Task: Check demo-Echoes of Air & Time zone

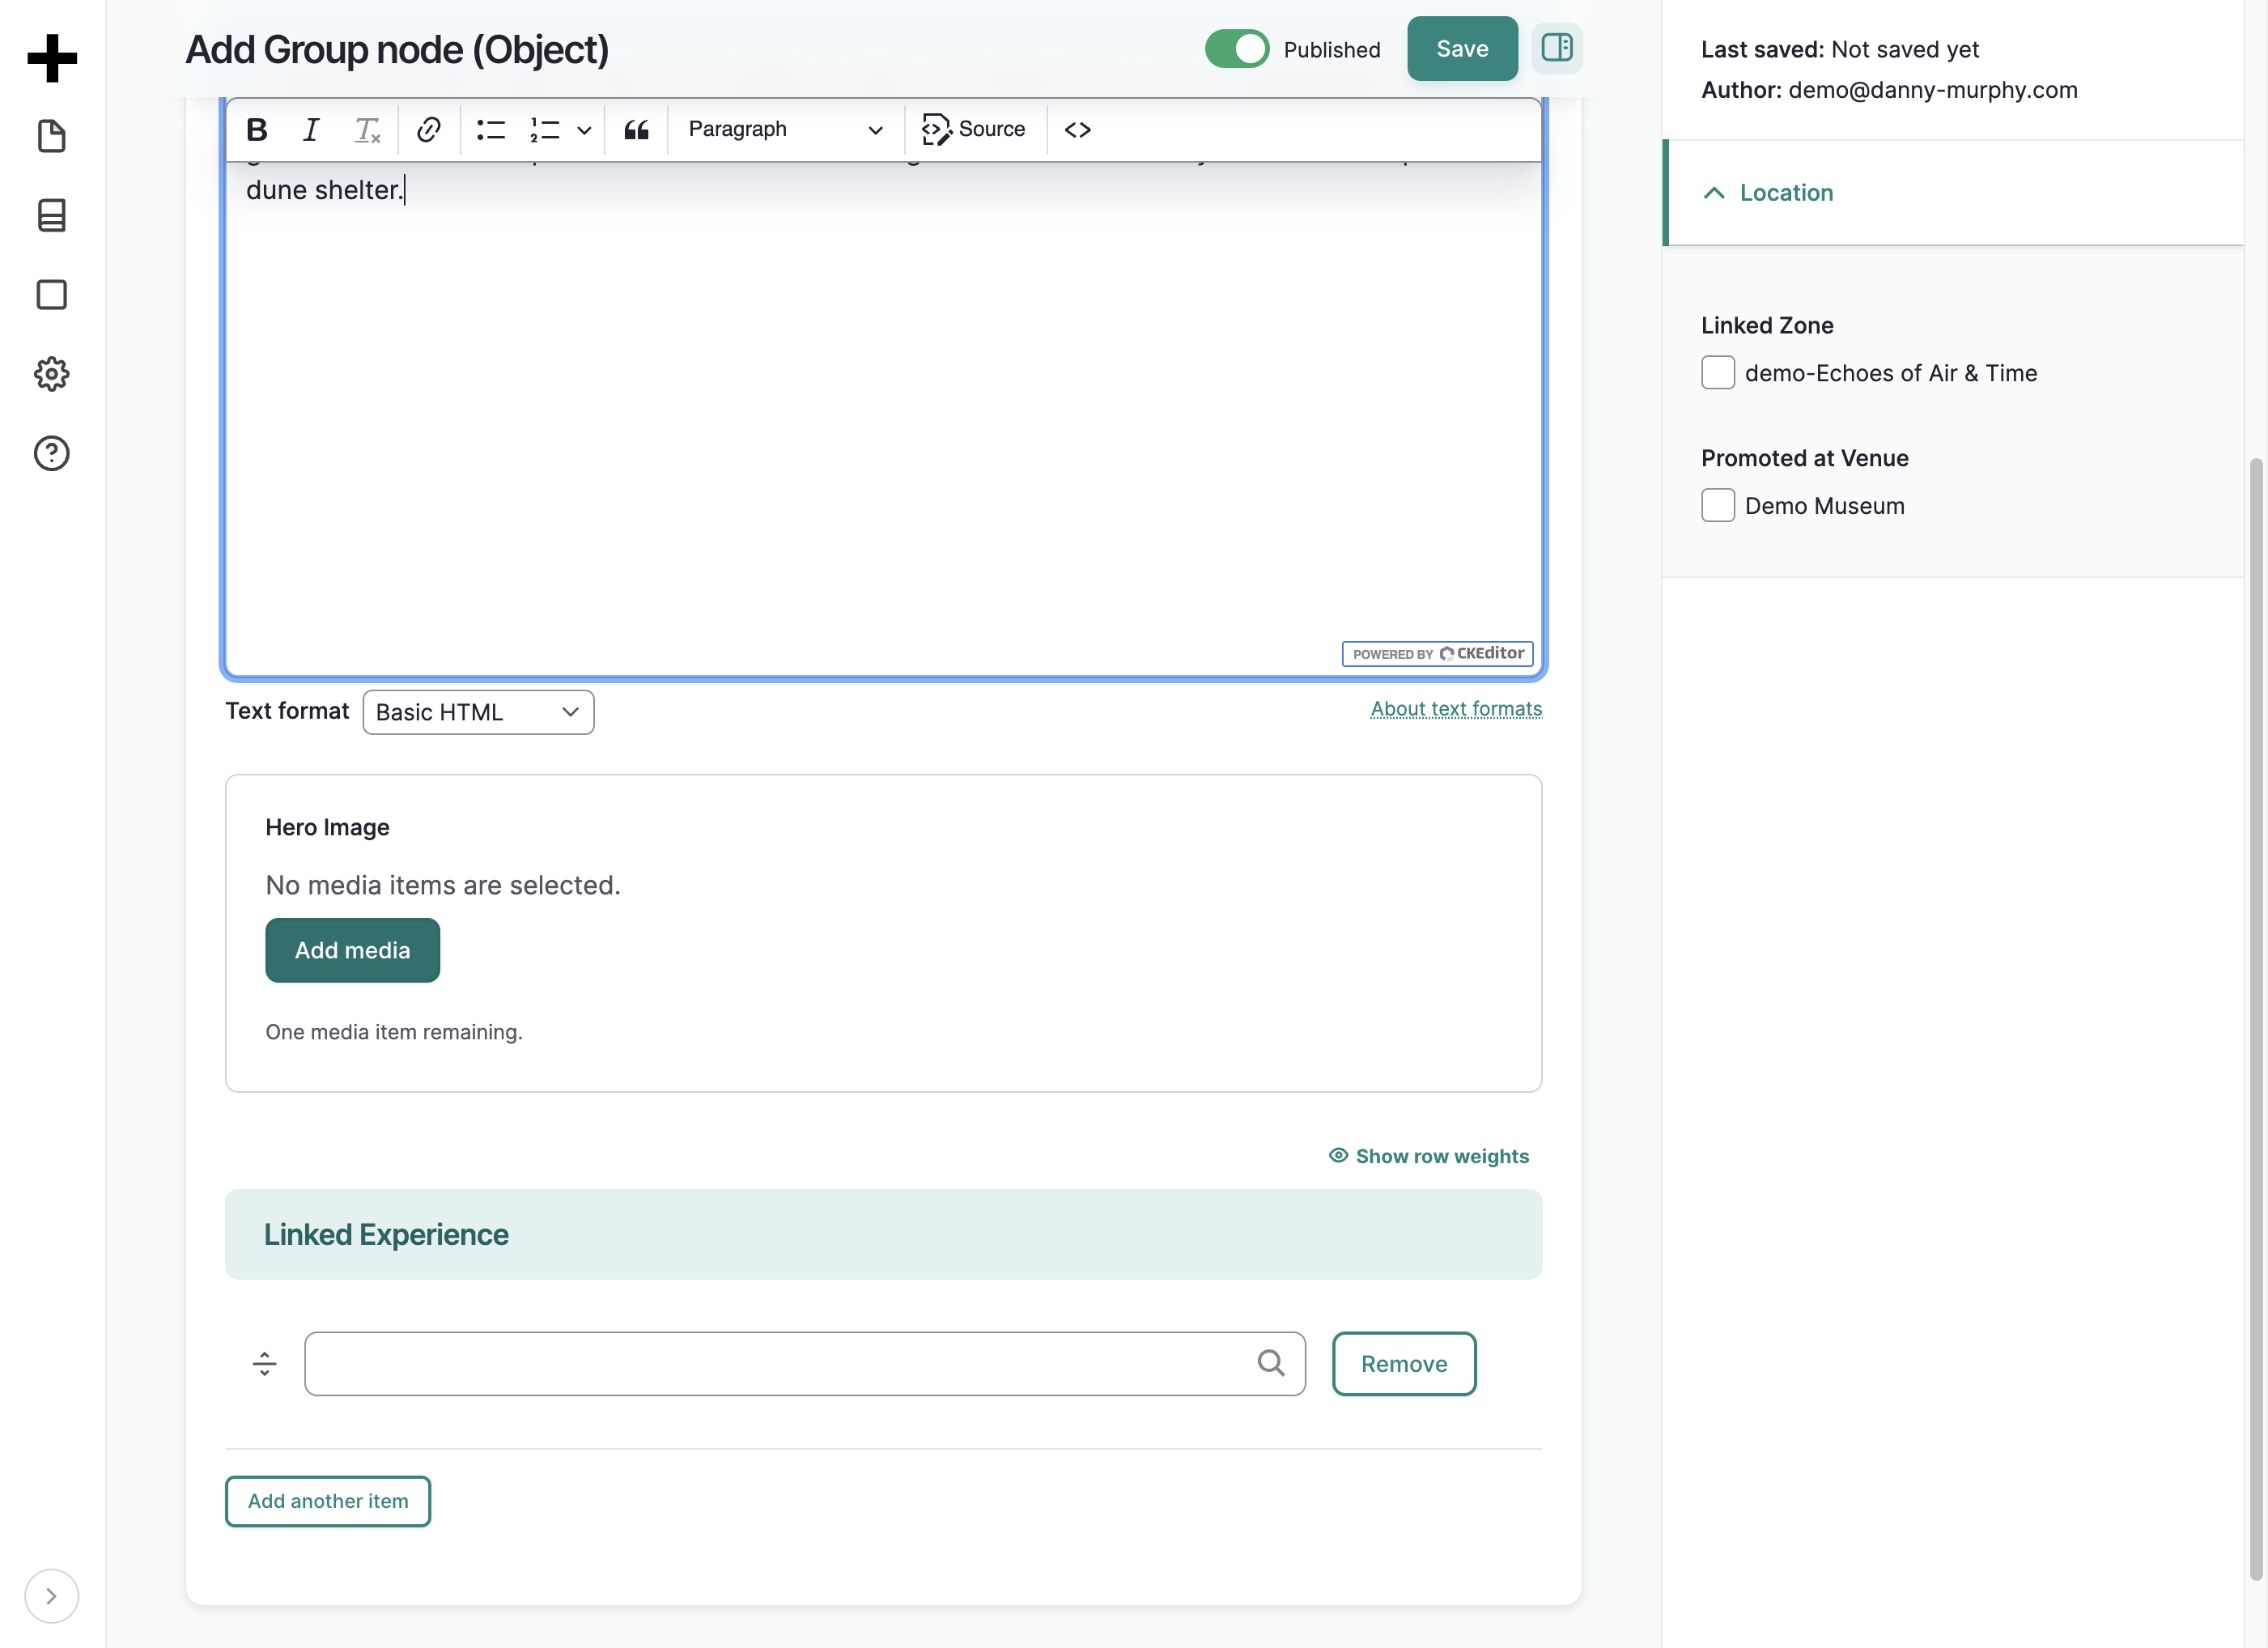Action: click(1718, 373)
